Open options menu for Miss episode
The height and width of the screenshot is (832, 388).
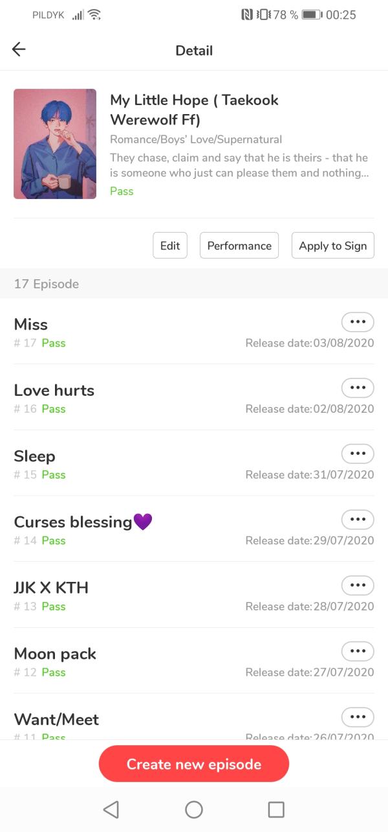(358, 322)
